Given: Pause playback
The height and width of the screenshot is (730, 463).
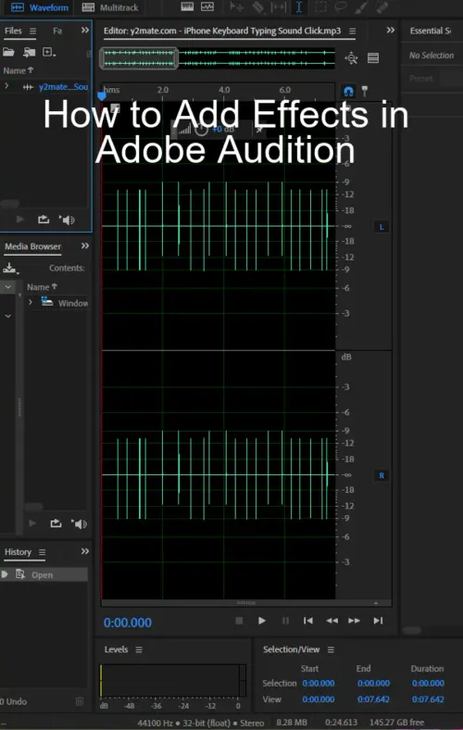Looking at the screenshot, I should click(x=285, y=621).
